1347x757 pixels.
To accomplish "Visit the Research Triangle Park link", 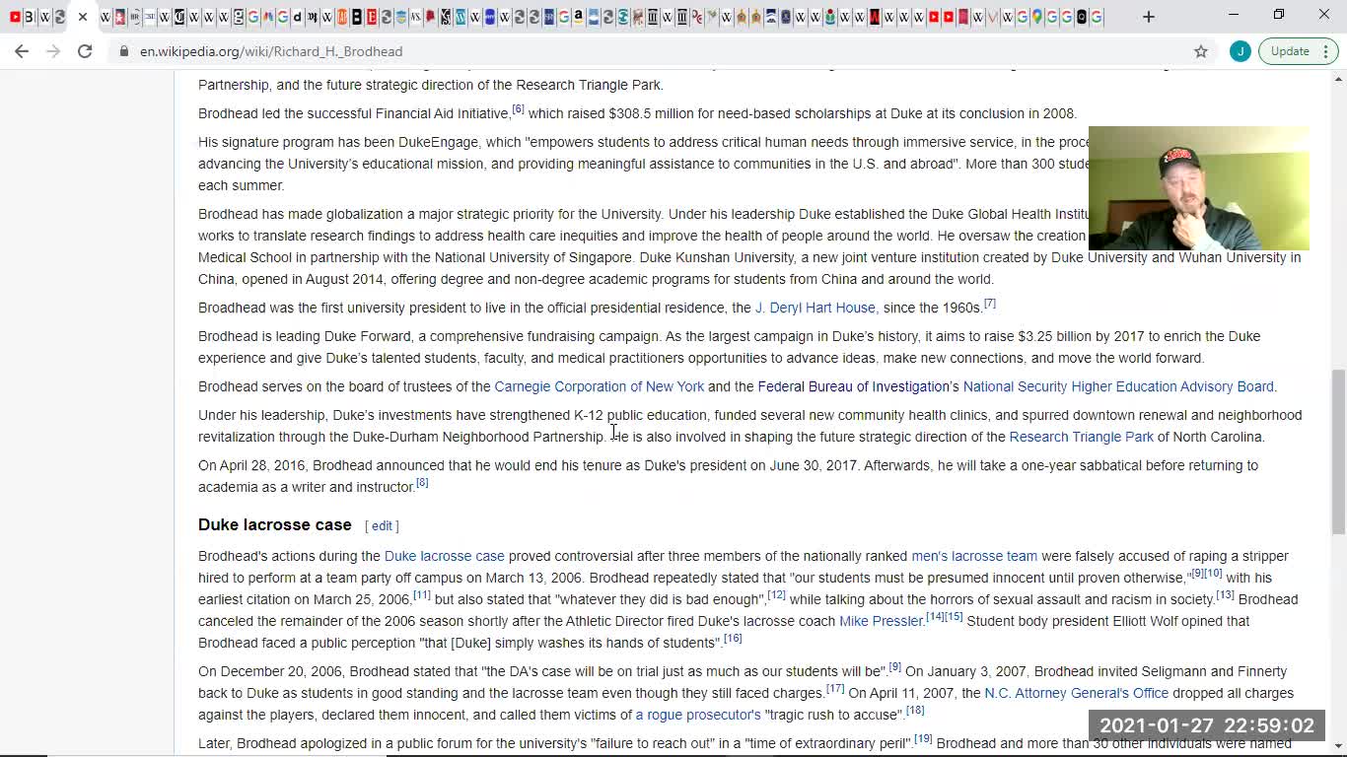I will (x=1082, y=437).
